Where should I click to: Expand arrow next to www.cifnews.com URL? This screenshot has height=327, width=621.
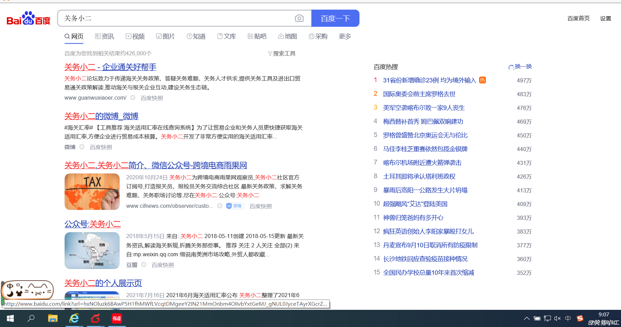pos(220,206)
